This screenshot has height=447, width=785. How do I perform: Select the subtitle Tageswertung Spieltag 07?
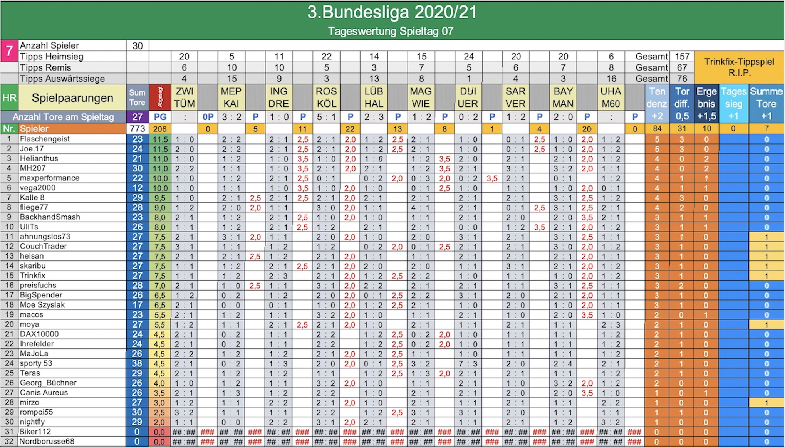click(x=391, y=31)
